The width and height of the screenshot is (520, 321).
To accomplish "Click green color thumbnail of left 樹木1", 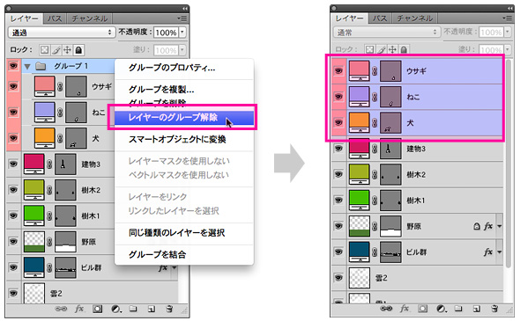I will (34, 215).
